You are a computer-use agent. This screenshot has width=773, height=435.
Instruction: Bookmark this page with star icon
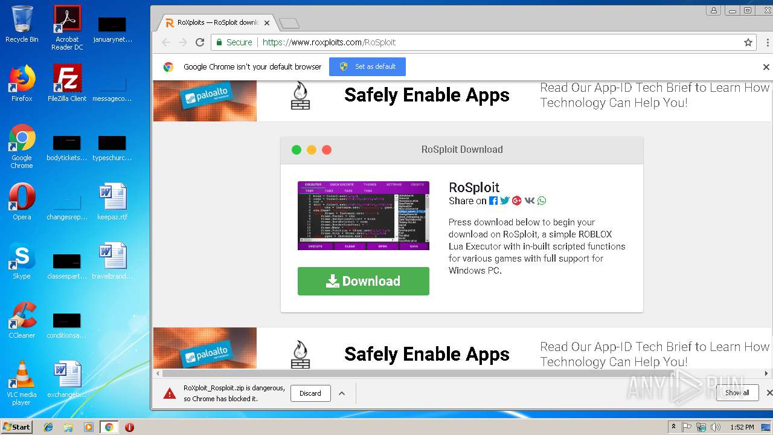748,42
